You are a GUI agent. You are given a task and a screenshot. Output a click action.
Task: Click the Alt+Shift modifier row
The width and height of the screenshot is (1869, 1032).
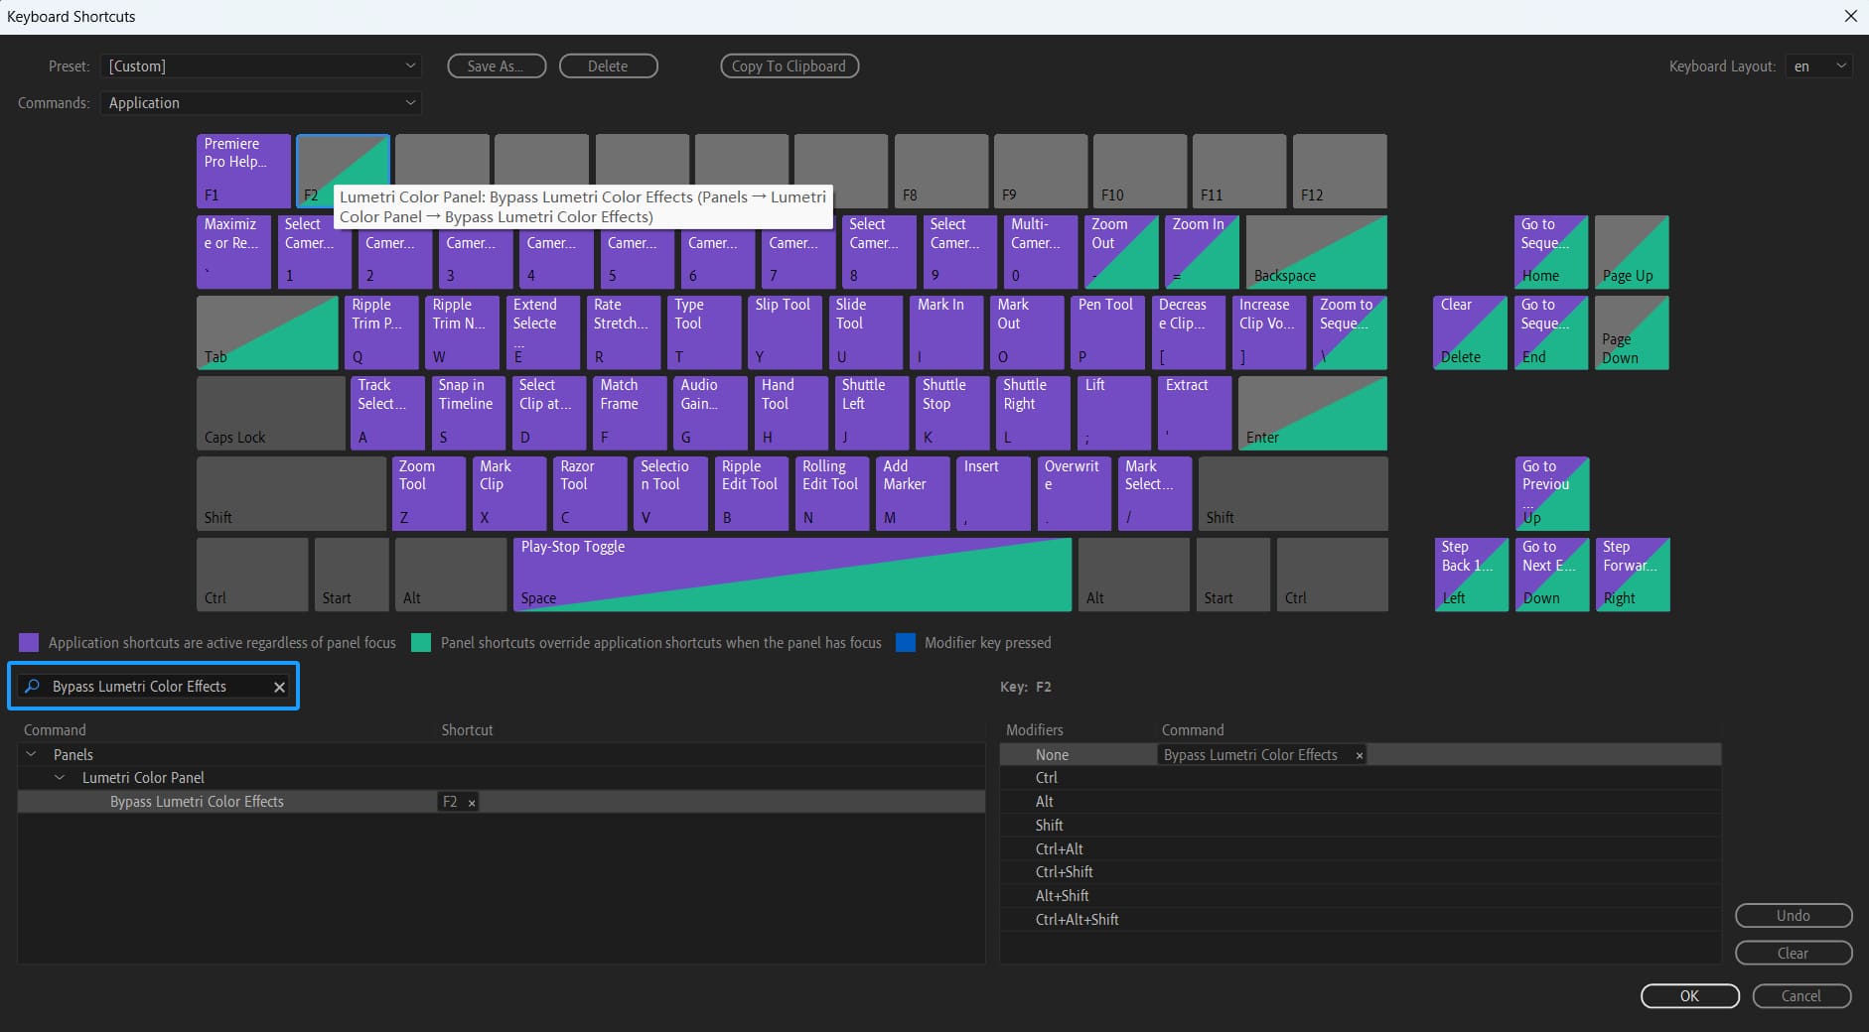[1361, 896]
